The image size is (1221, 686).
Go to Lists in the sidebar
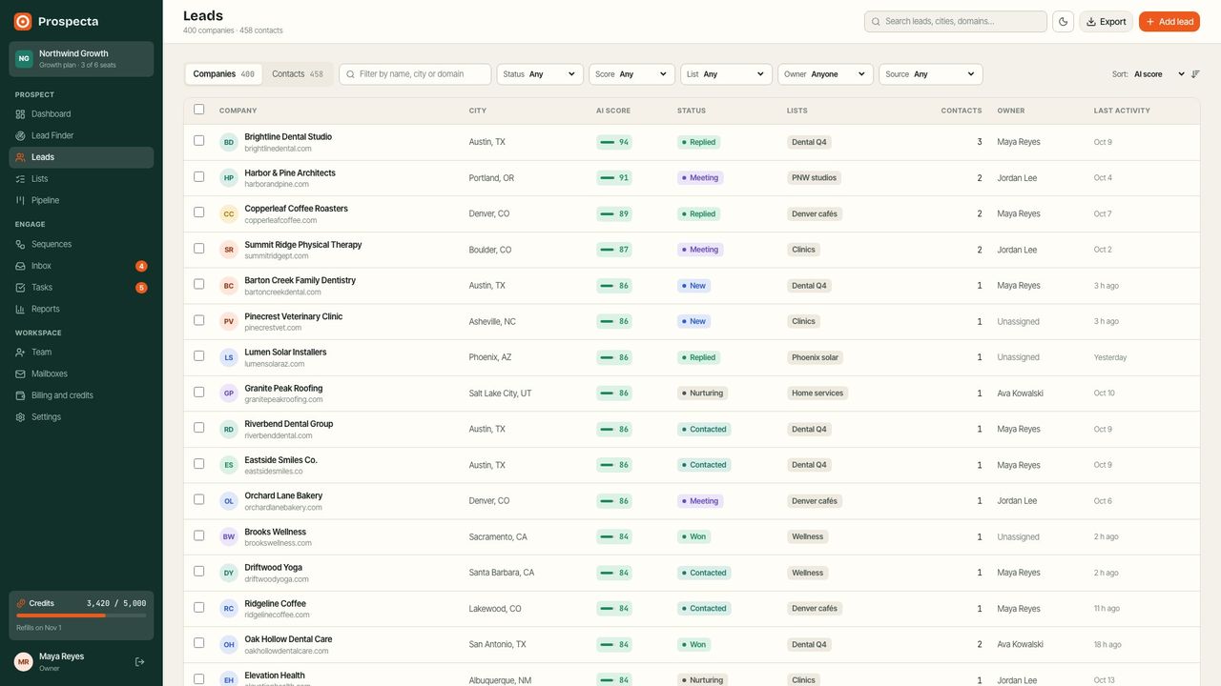pos(81,179)
